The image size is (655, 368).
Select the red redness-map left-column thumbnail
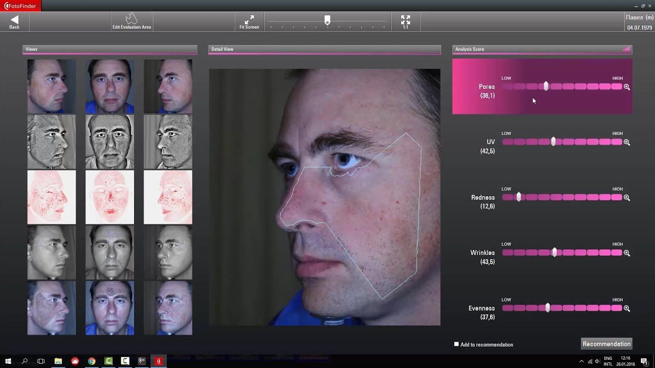pos(51,197)
